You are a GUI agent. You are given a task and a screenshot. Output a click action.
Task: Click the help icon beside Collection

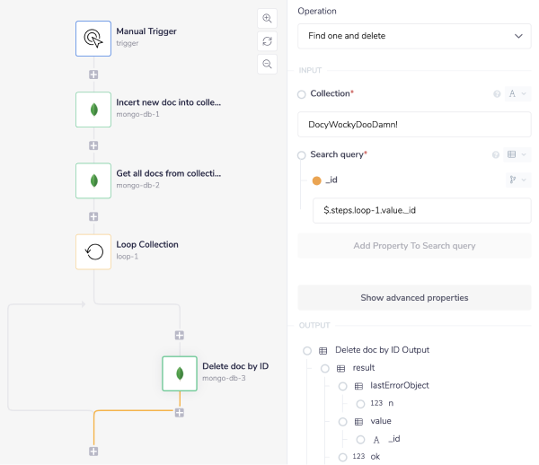[497, 93]
